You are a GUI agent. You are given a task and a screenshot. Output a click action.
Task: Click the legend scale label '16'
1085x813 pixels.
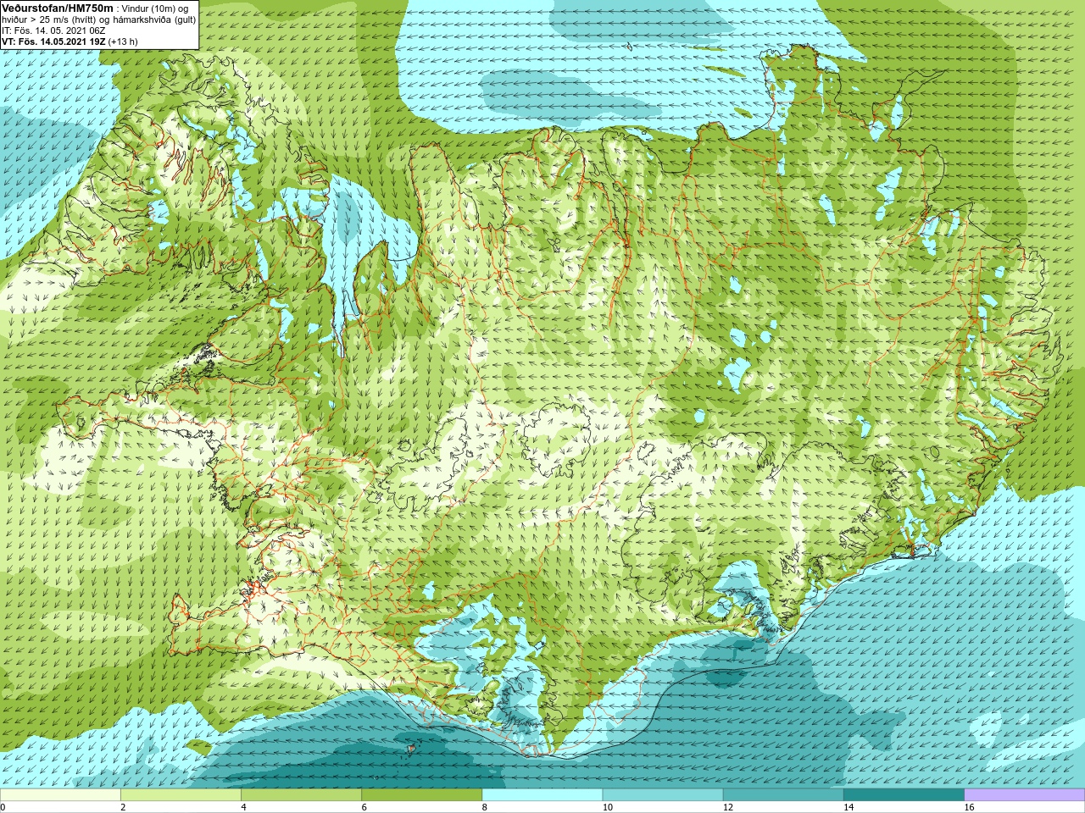coord(970,807)
